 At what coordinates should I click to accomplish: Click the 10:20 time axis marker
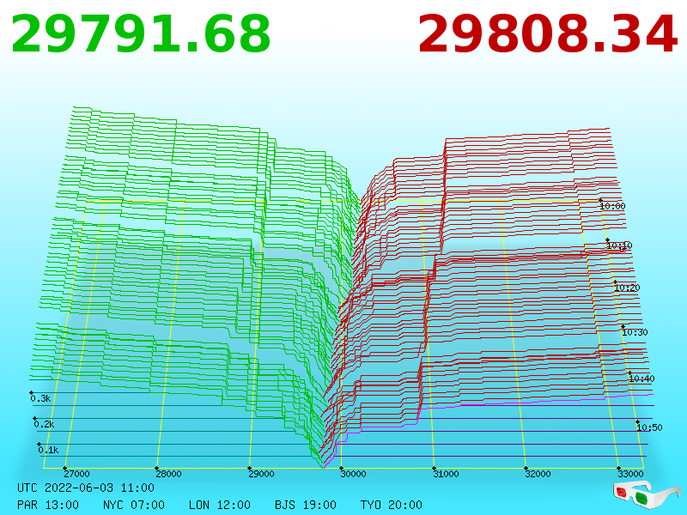click(x=627, y=288)
